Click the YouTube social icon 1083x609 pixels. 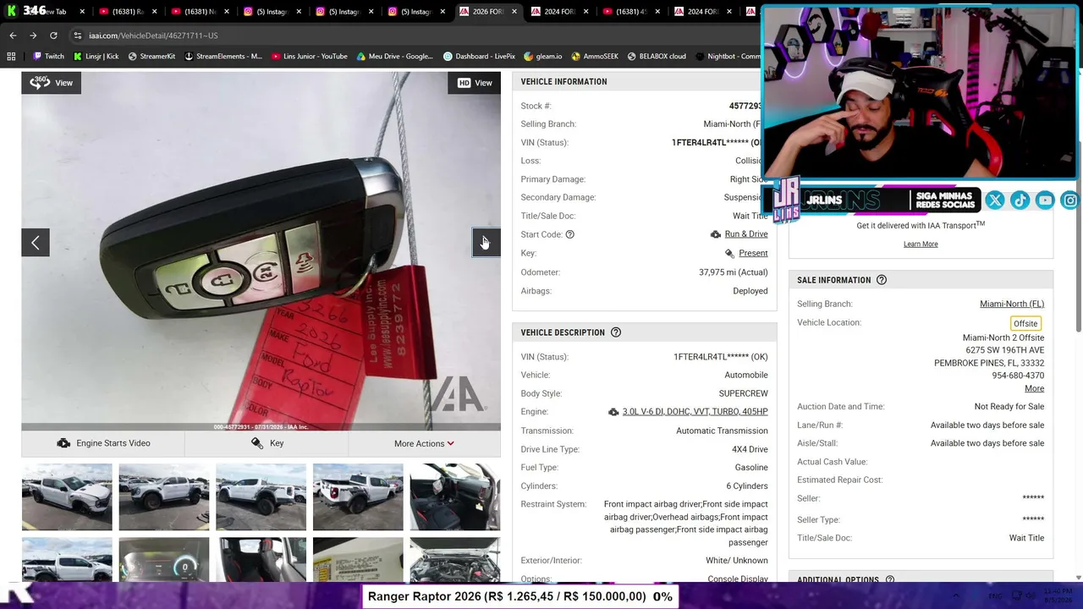(x=1045, y=200)
